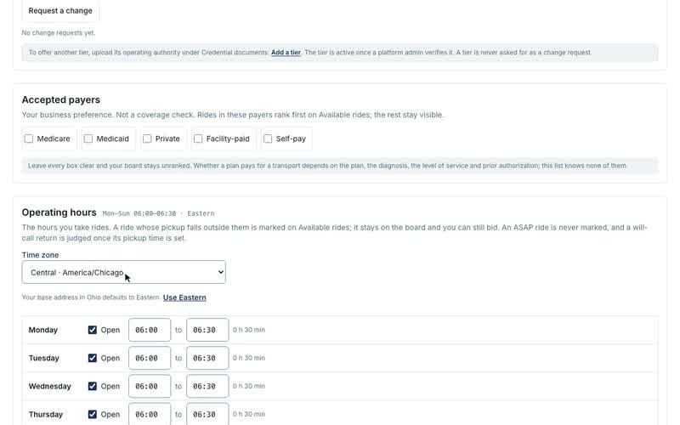Toggle the Self-pay checkbox
Screen dimensions: 680x425
pyautogui.click(x=268, y=139)
